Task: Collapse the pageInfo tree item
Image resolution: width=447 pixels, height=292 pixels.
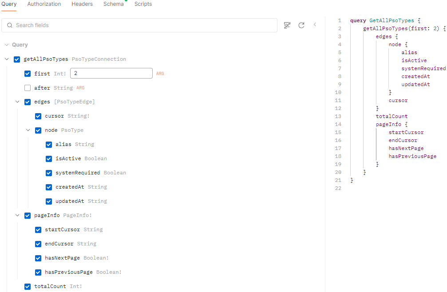Action: 17,215
